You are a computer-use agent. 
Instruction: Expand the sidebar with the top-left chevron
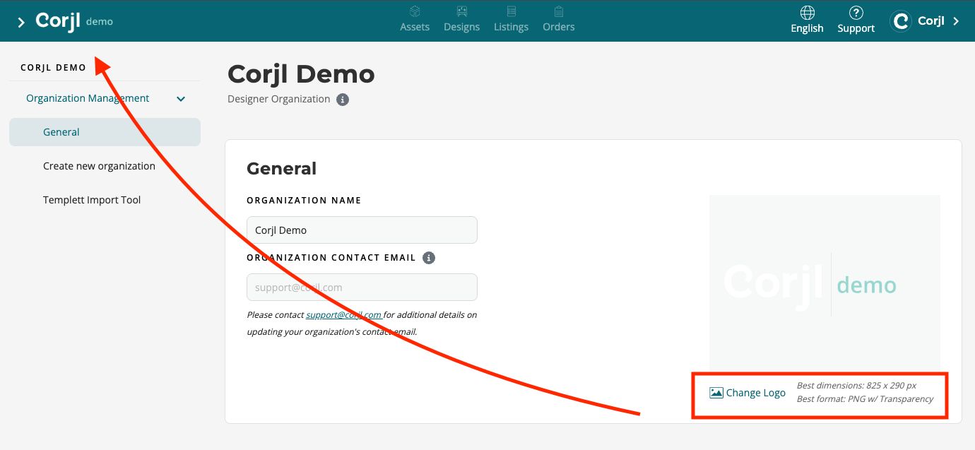21,23
